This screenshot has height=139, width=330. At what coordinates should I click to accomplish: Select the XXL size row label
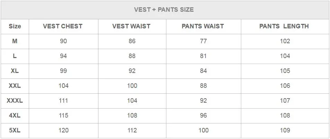[15, 86]
